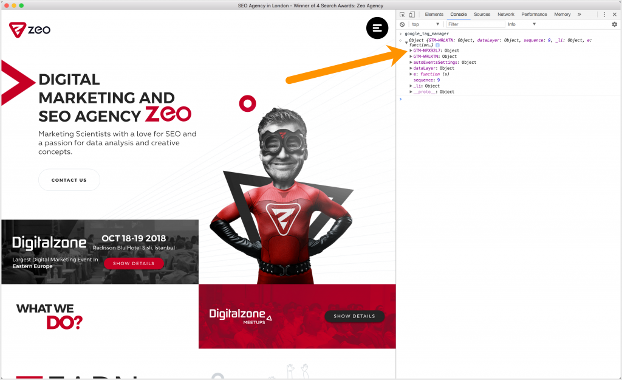Image resolution: width=622 pixels, height=380 pixels.
Task: Click the inspect element picker icon
Action: 402,15
